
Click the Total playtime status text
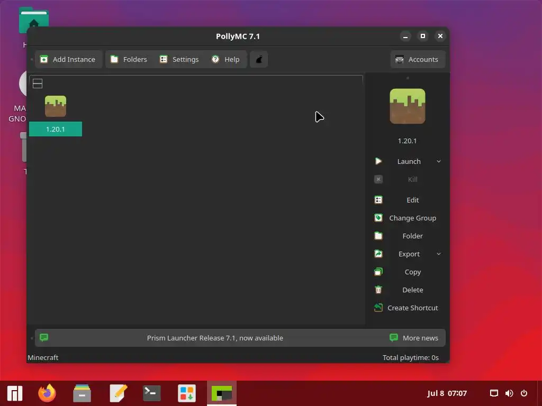410,358
